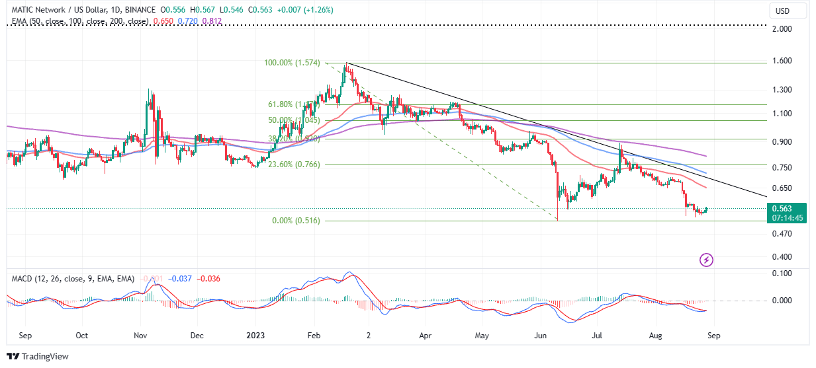Click the 0.400 value on price scale

782,257
